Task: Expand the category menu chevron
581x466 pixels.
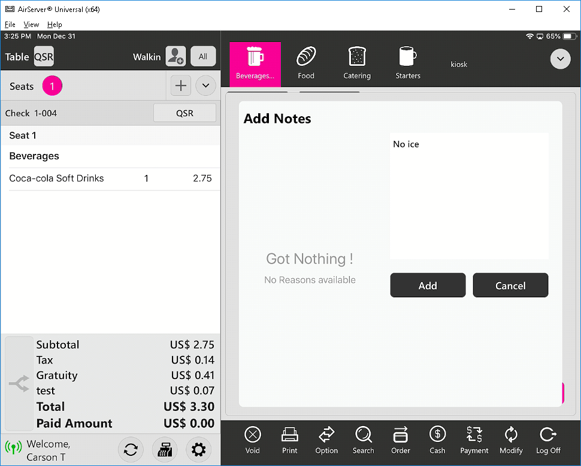Action: coord(561,59)
